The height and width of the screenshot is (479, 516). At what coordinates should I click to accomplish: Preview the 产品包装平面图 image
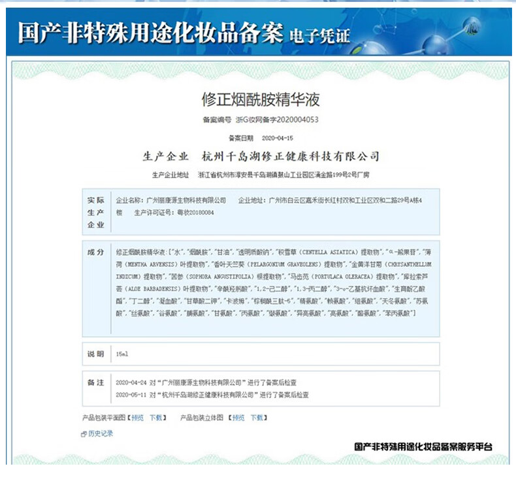click(x=138, y=418)
